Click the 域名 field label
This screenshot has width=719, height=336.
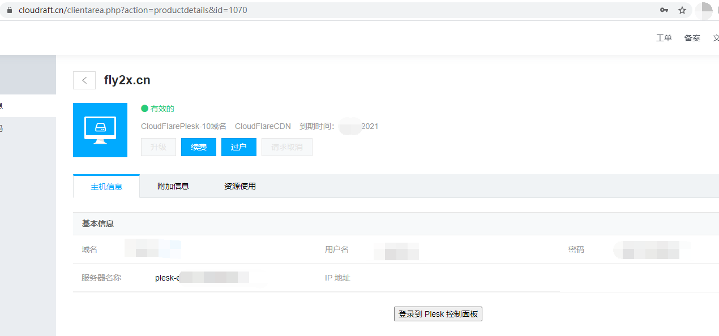[x=89, y=249]
